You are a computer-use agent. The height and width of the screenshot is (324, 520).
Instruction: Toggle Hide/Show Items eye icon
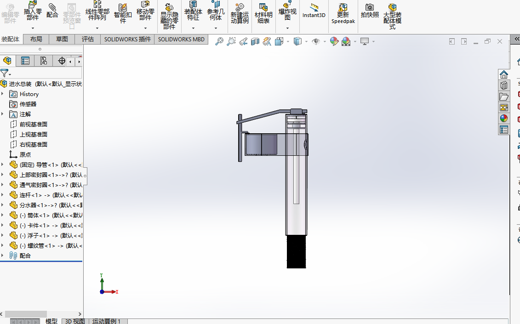[316, 41]
